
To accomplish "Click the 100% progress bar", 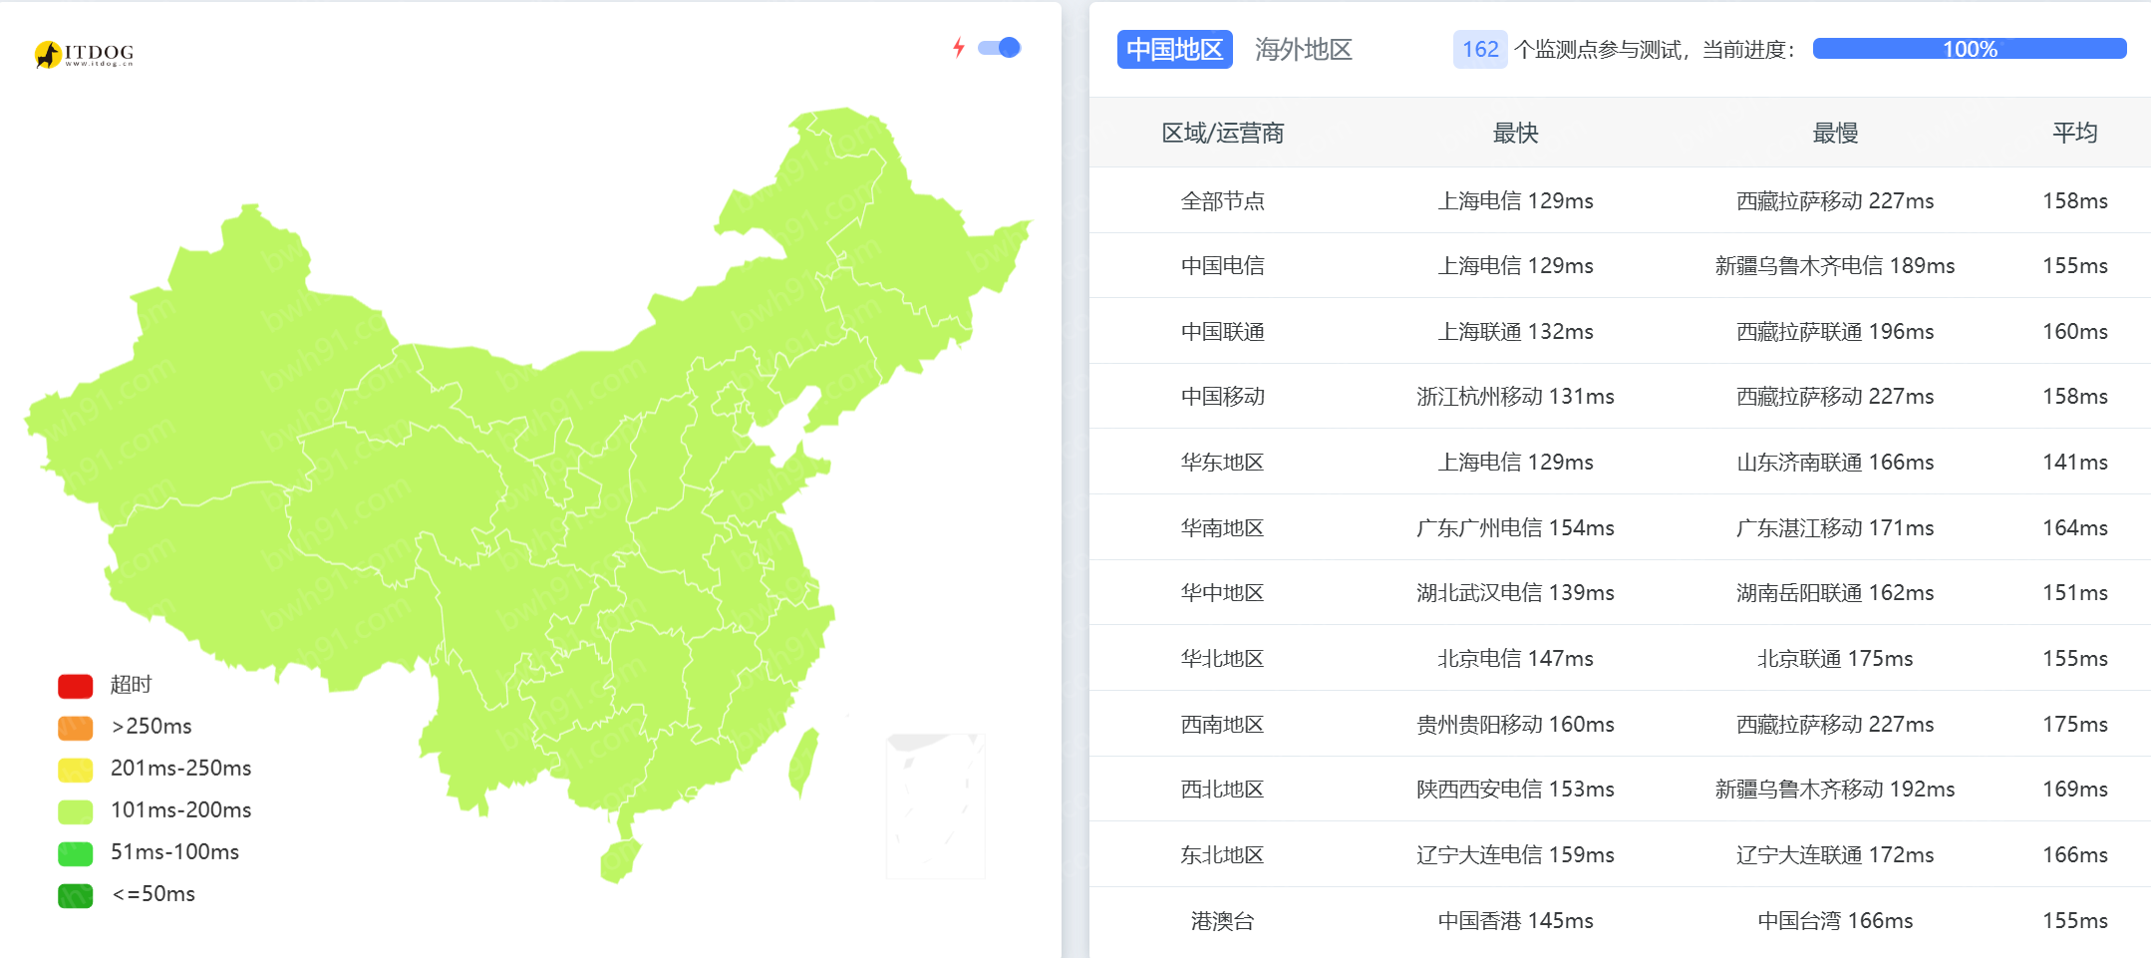I will 1969,50.
